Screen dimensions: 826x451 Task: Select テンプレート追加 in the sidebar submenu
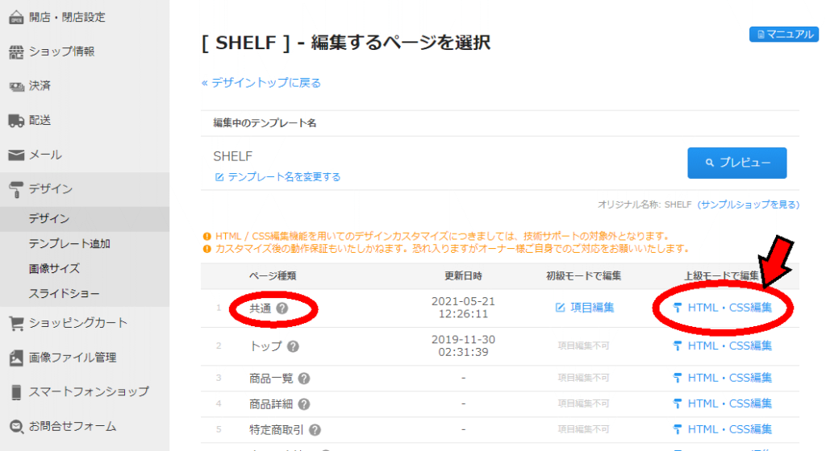69,244
